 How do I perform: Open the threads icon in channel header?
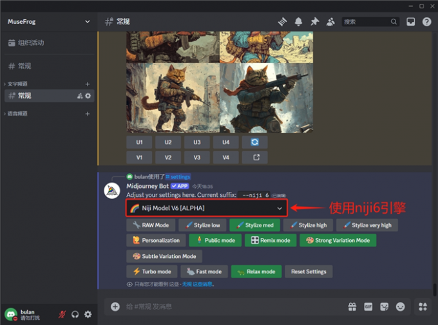pyautogui.click(x=282, y=21)
